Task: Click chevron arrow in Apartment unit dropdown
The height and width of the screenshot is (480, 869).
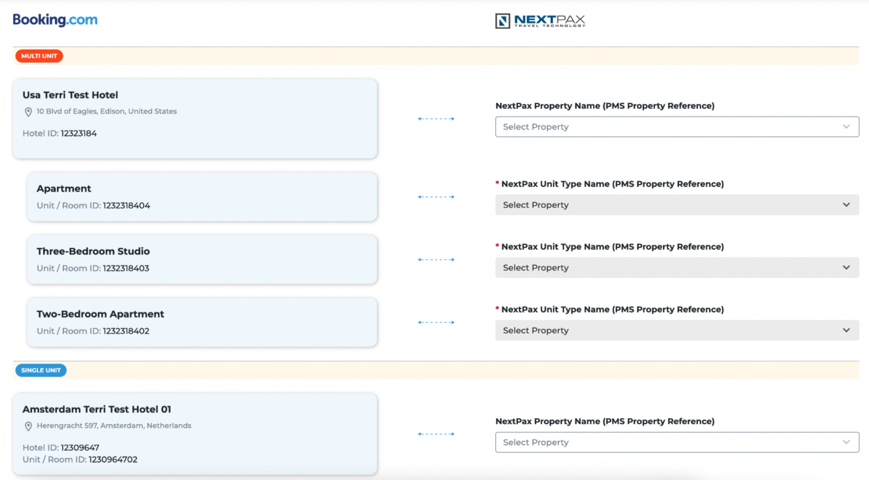Action: [847, 205]
